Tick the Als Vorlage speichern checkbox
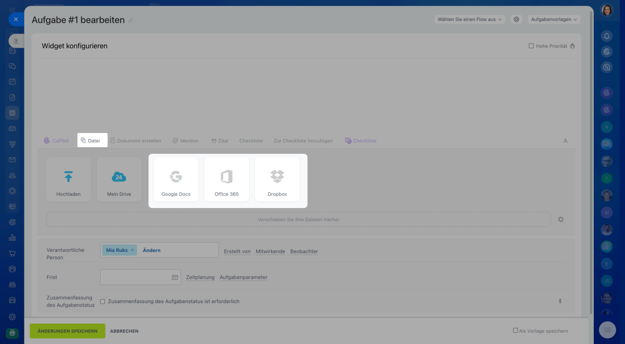Viewport: 625px width, 344px height. (x=516, y=330)
